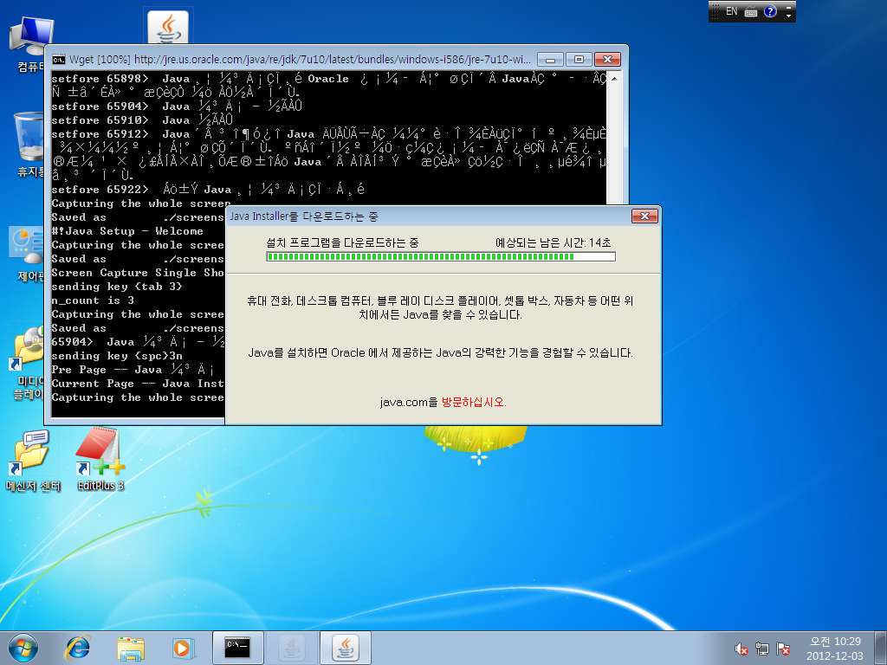Switch to the command prompt taskbar button
Image resolution: width=887 pixels, height=665 pixels.
point(237,648)
